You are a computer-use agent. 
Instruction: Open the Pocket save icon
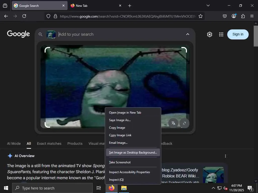pyautogui.click(x=224, y=16)
